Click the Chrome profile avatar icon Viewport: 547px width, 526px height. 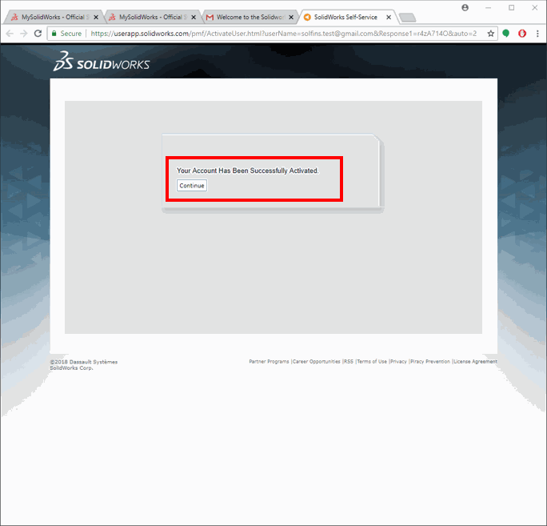(x=465, y=8)
